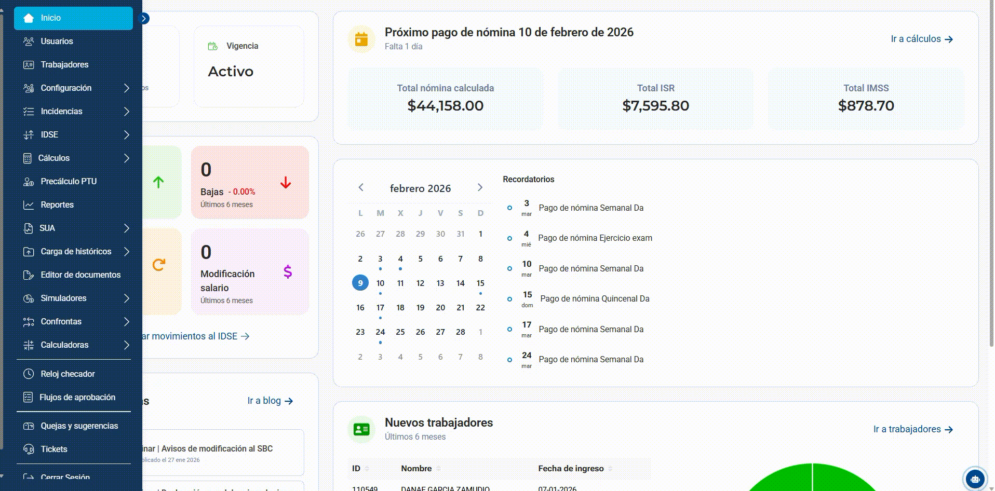Select February 9 highlighted in calendar
The image size is (995, 491).
[x=360, y=283]
